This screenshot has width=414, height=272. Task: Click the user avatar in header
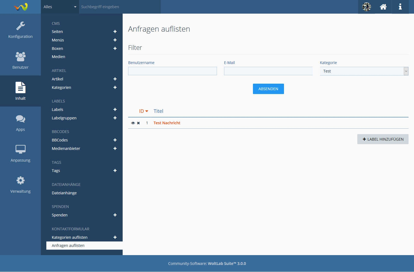click(366, 7)
